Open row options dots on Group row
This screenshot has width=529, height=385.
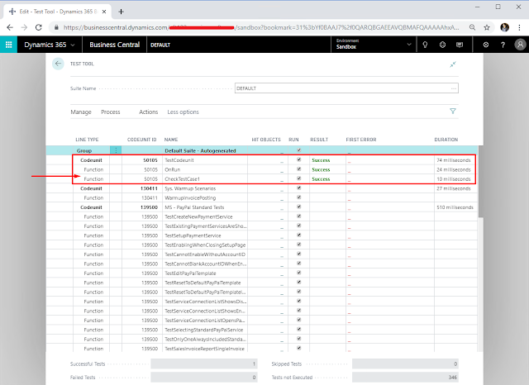click(x=116, y=150)
